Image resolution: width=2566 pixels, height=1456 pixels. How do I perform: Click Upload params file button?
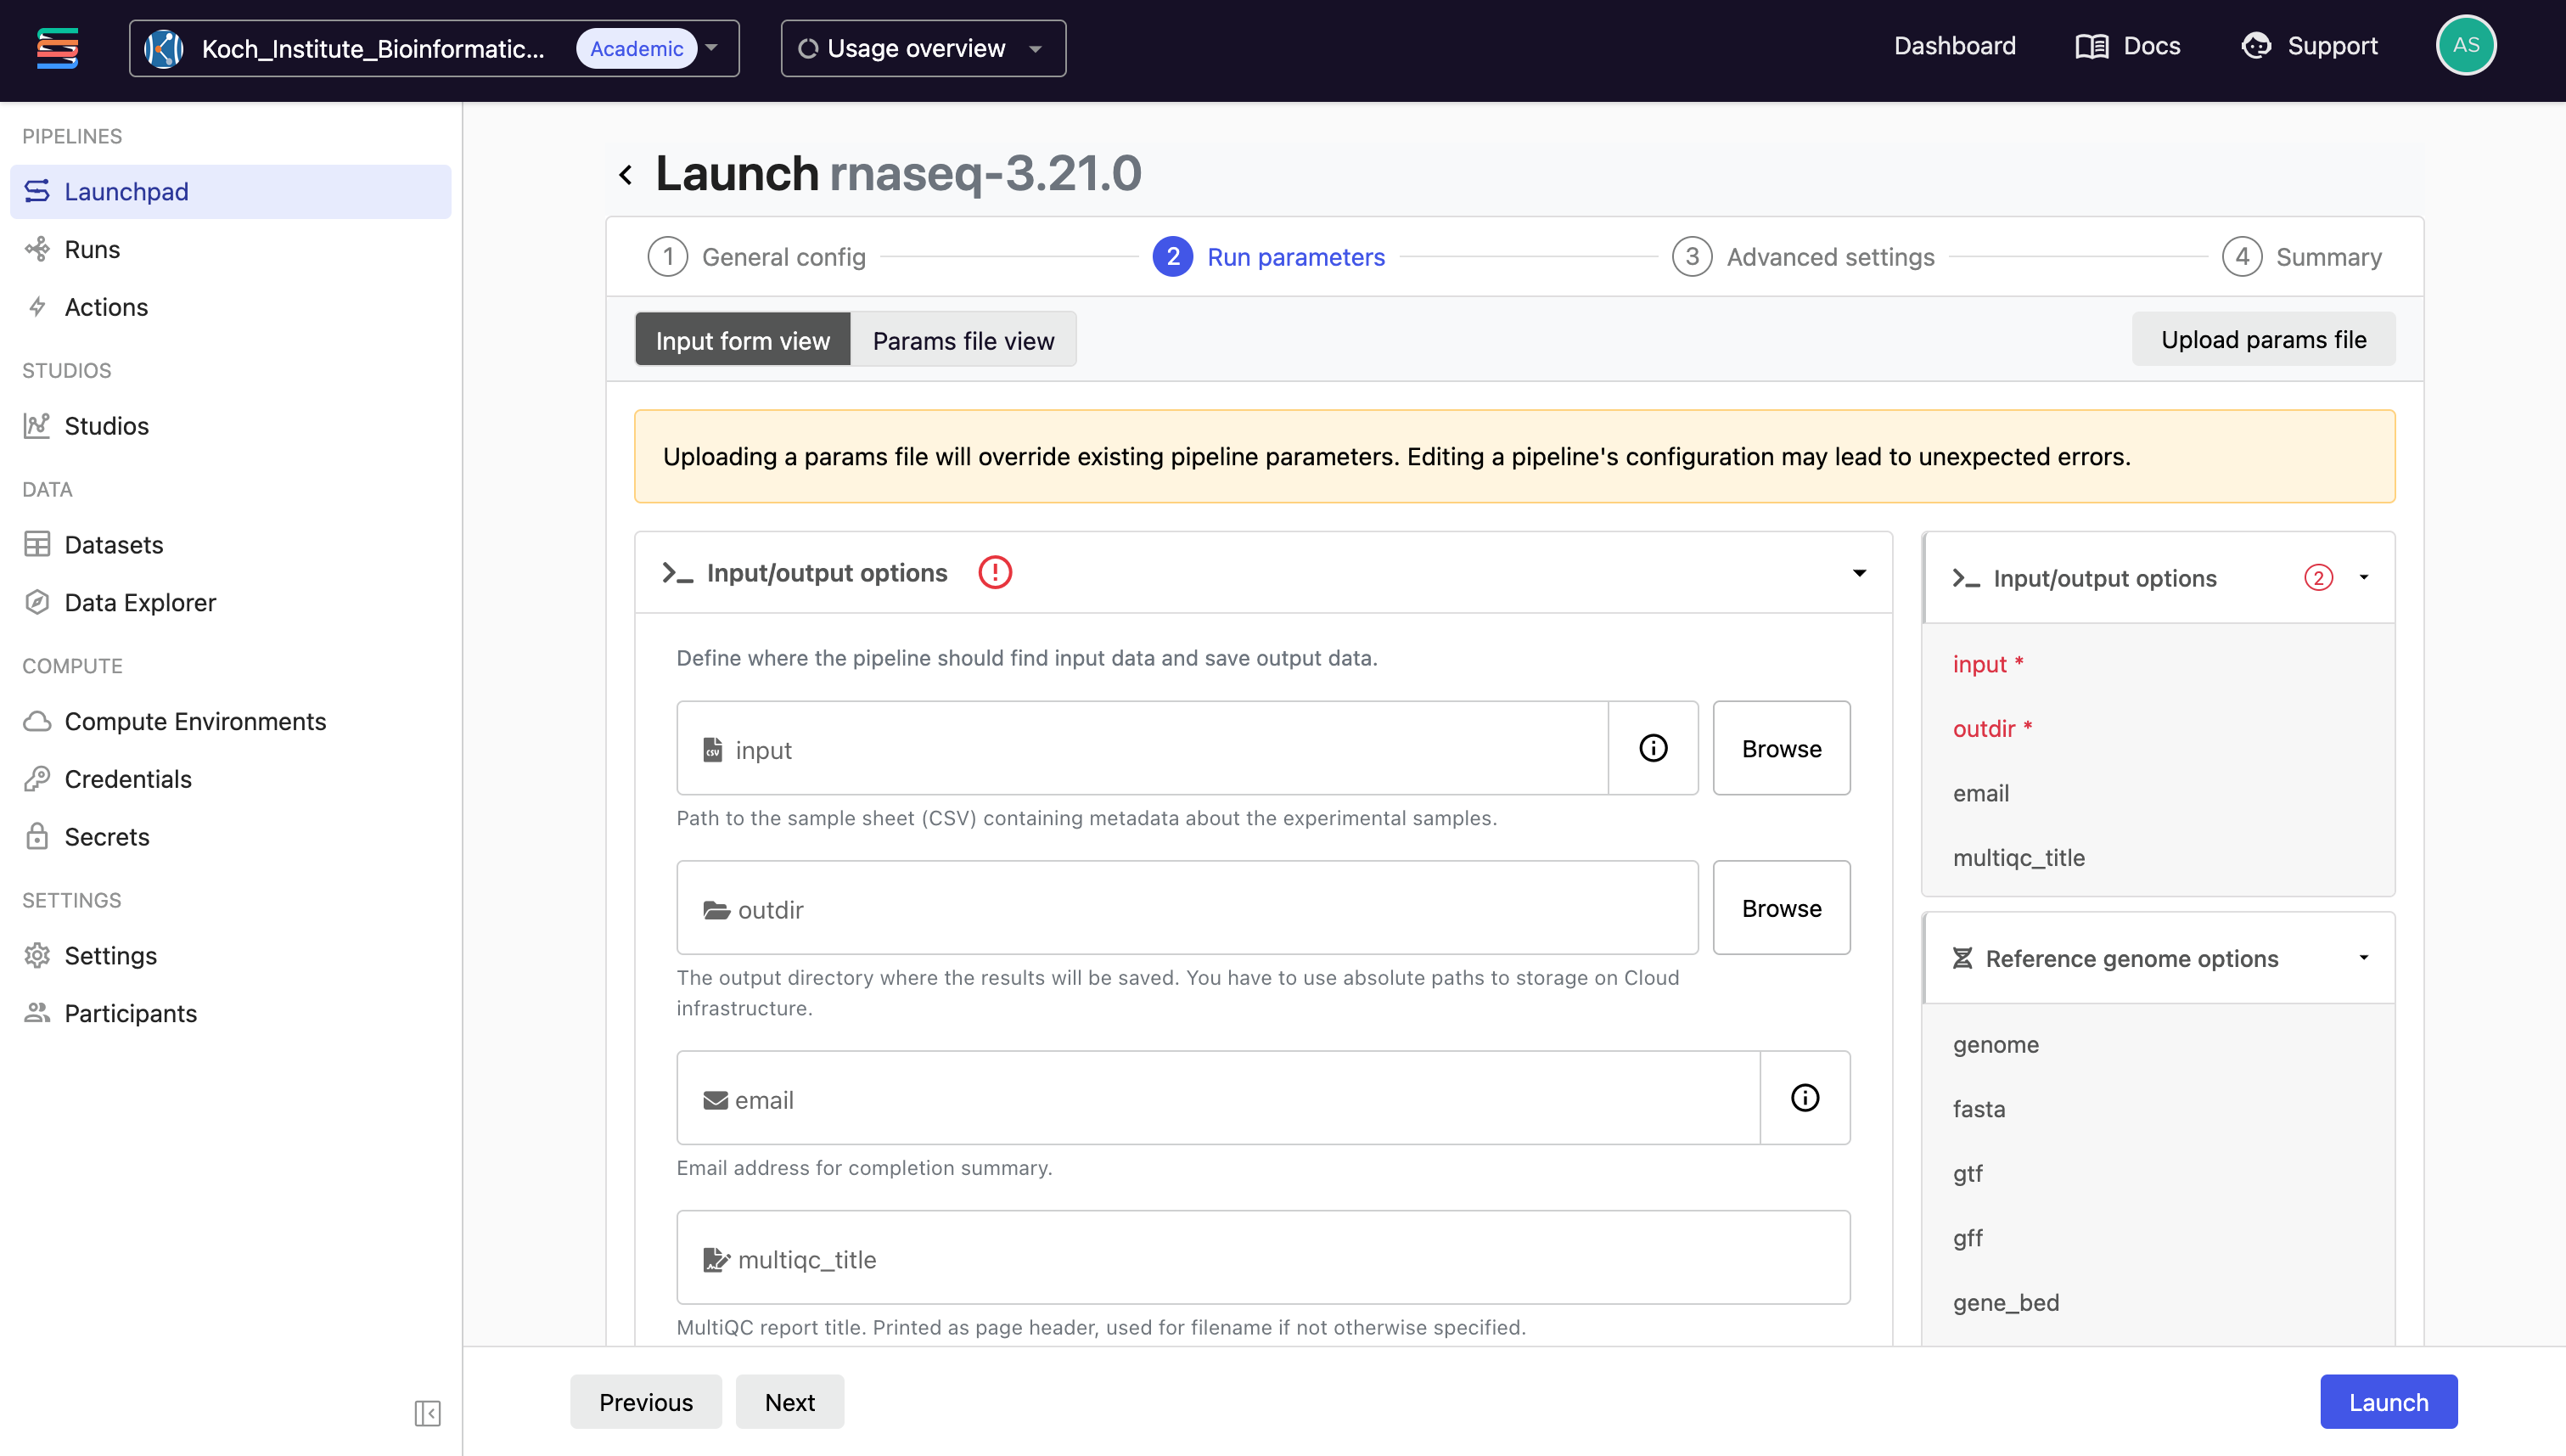coord(2262,340)
